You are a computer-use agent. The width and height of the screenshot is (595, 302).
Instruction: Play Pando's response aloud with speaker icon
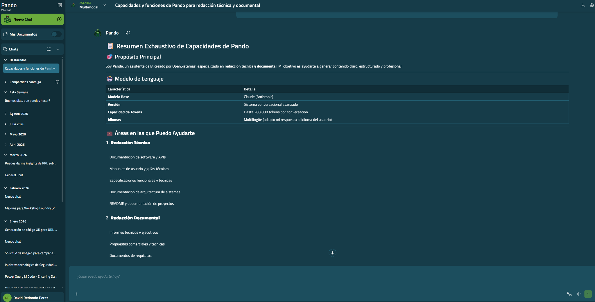click(x=128, y=33)
